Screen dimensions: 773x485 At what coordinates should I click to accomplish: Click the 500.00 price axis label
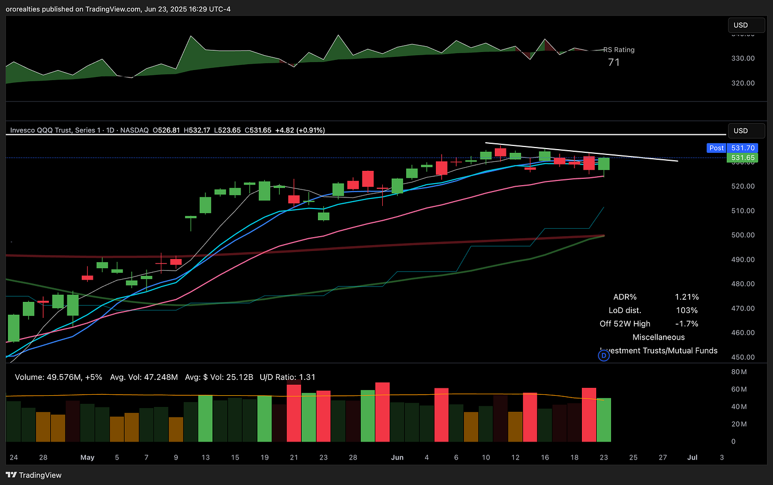coord(743,235)
